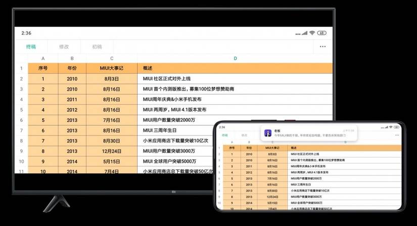Tap the 老板 avatar icon in the phone notification

click(x=268, y=132)
